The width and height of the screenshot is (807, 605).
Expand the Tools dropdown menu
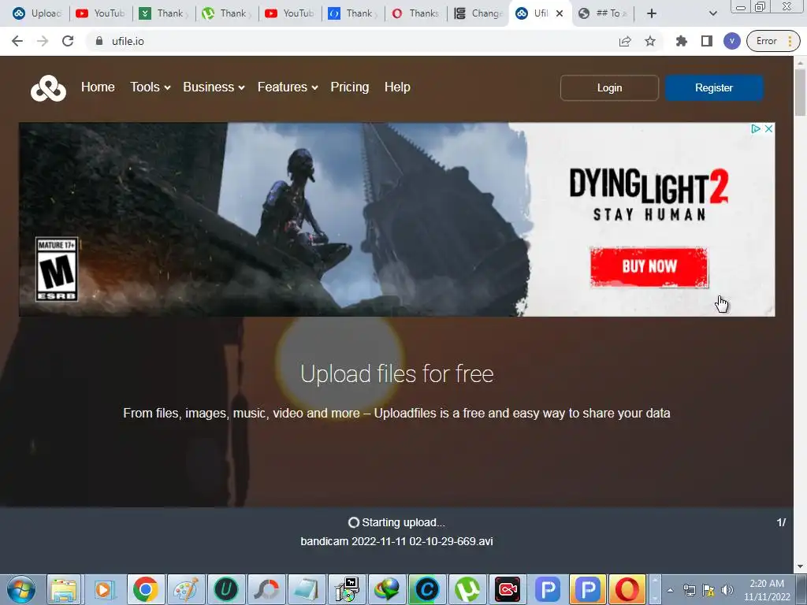tap(150, 87)
